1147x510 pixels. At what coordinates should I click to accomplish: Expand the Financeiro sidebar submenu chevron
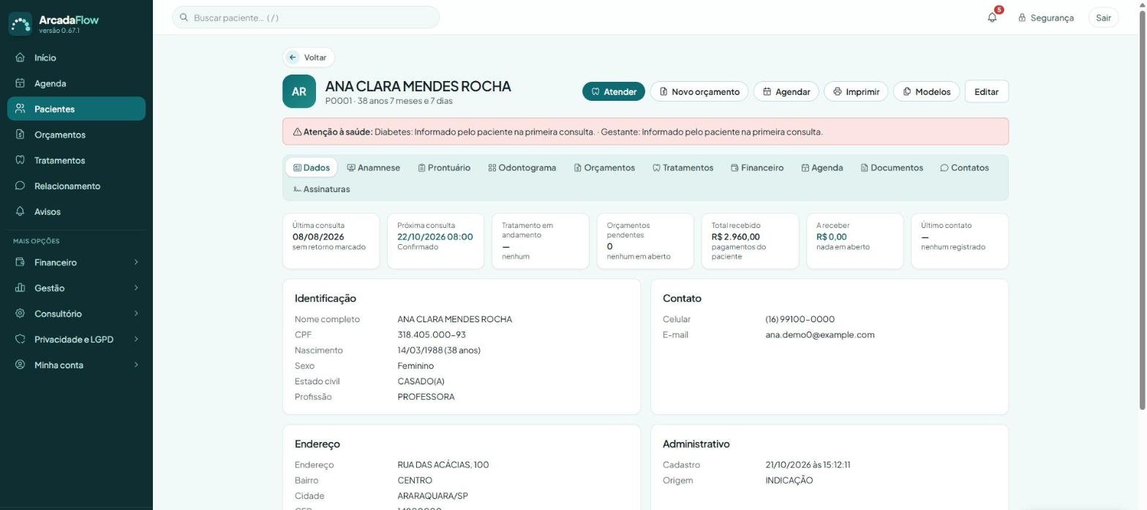pyautogui.click(x=136, y=262)
